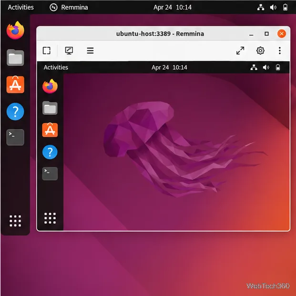Image resolution: width=296 pixels, height=296 pixels.
Task: Open Ubuntu Software in the remote session dock
Action: point(50,130)
